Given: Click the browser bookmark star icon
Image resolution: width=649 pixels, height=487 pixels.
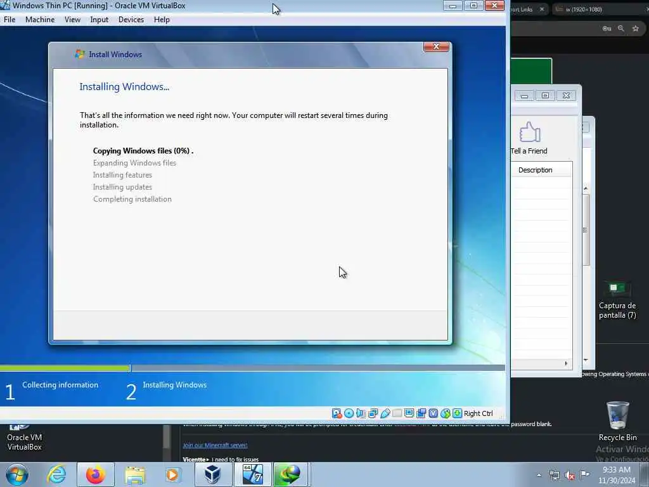Looking at the screenshot, I should point(636,28).
